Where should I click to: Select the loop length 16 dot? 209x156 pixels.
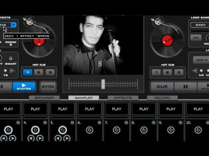pyautogui.click(x=5, y=71)
